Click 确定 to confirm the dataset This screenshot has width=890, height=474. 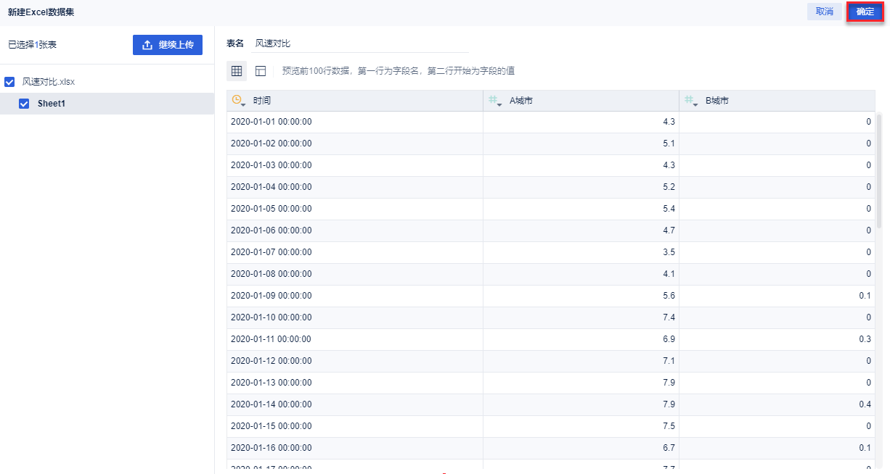click(865, 12)
